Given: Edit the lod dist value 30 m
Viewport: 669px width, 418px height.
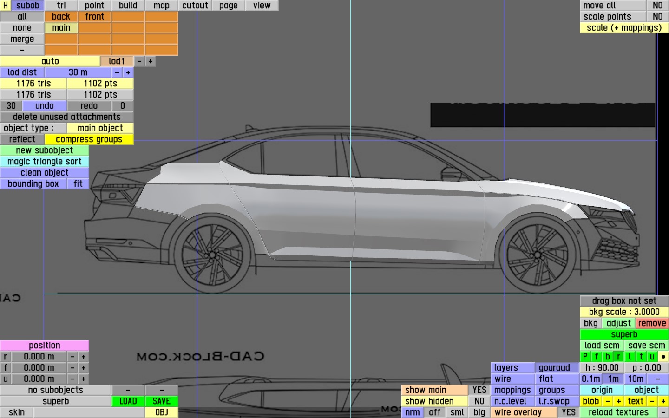Looking at the screenshot, I should point(78,72).
